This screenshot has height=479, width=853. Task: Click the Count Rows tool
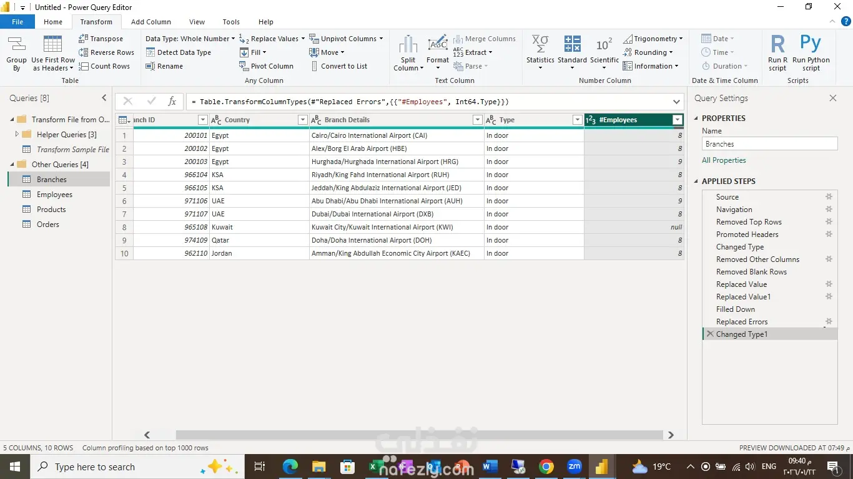click(x=104, y=66)
